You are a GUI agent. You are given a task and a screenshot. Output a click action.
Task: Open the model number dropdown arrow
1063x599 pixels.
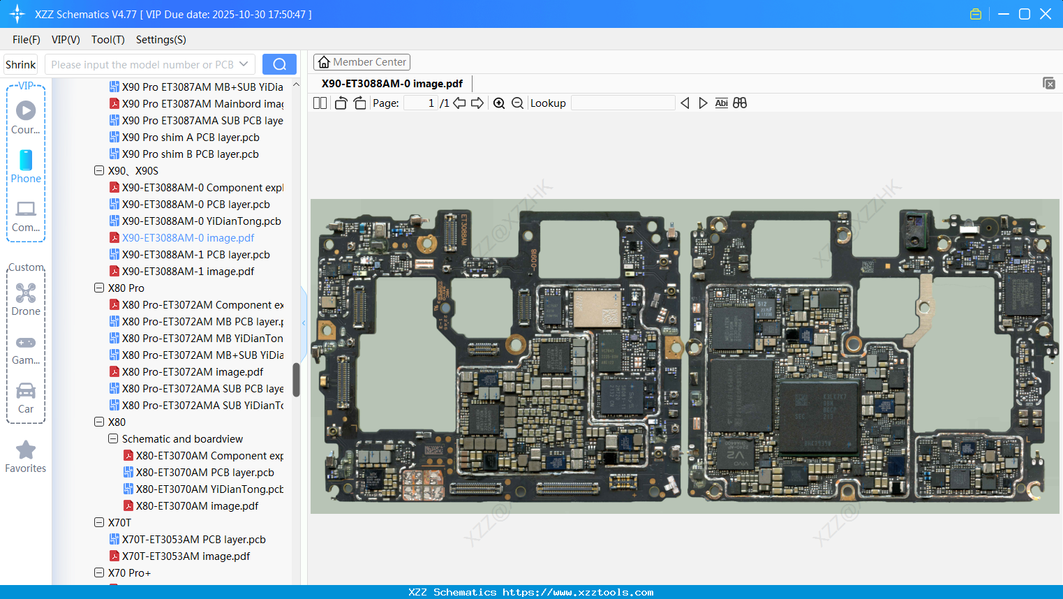pyautogui.click(x=244, y=64)
